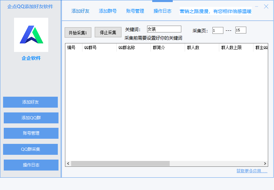Open the sidebar 添加QQ群 button
274x190 pixels.
[31, 118]
